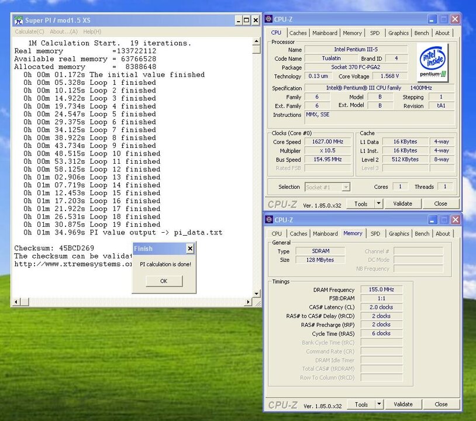This screenshot has width=476, height=421.
Task: Expand Tools dropdown arrow in upper CPU-Z
Action: (379, 203)
